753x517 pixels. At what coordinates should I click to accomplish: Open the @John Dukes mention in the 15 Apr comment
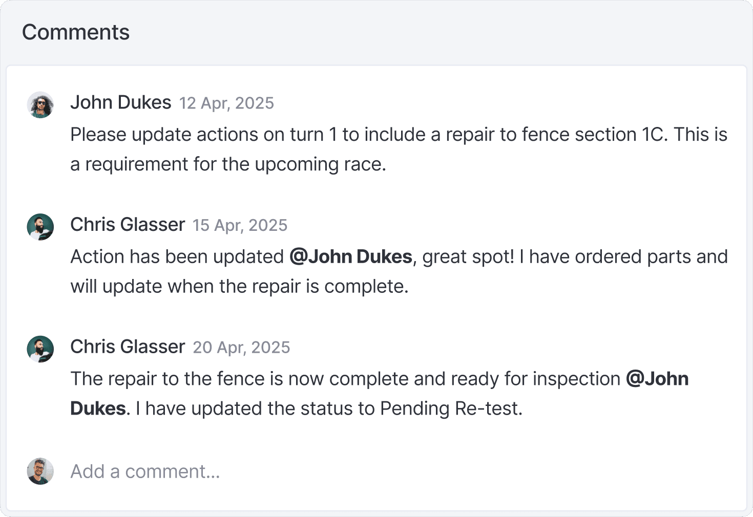350,256
